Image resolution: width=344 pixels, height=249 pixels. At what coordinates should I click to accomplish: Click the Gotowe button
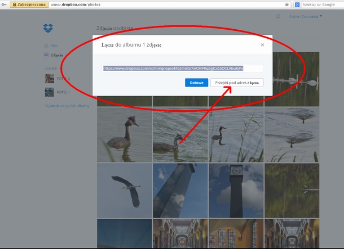196,83
